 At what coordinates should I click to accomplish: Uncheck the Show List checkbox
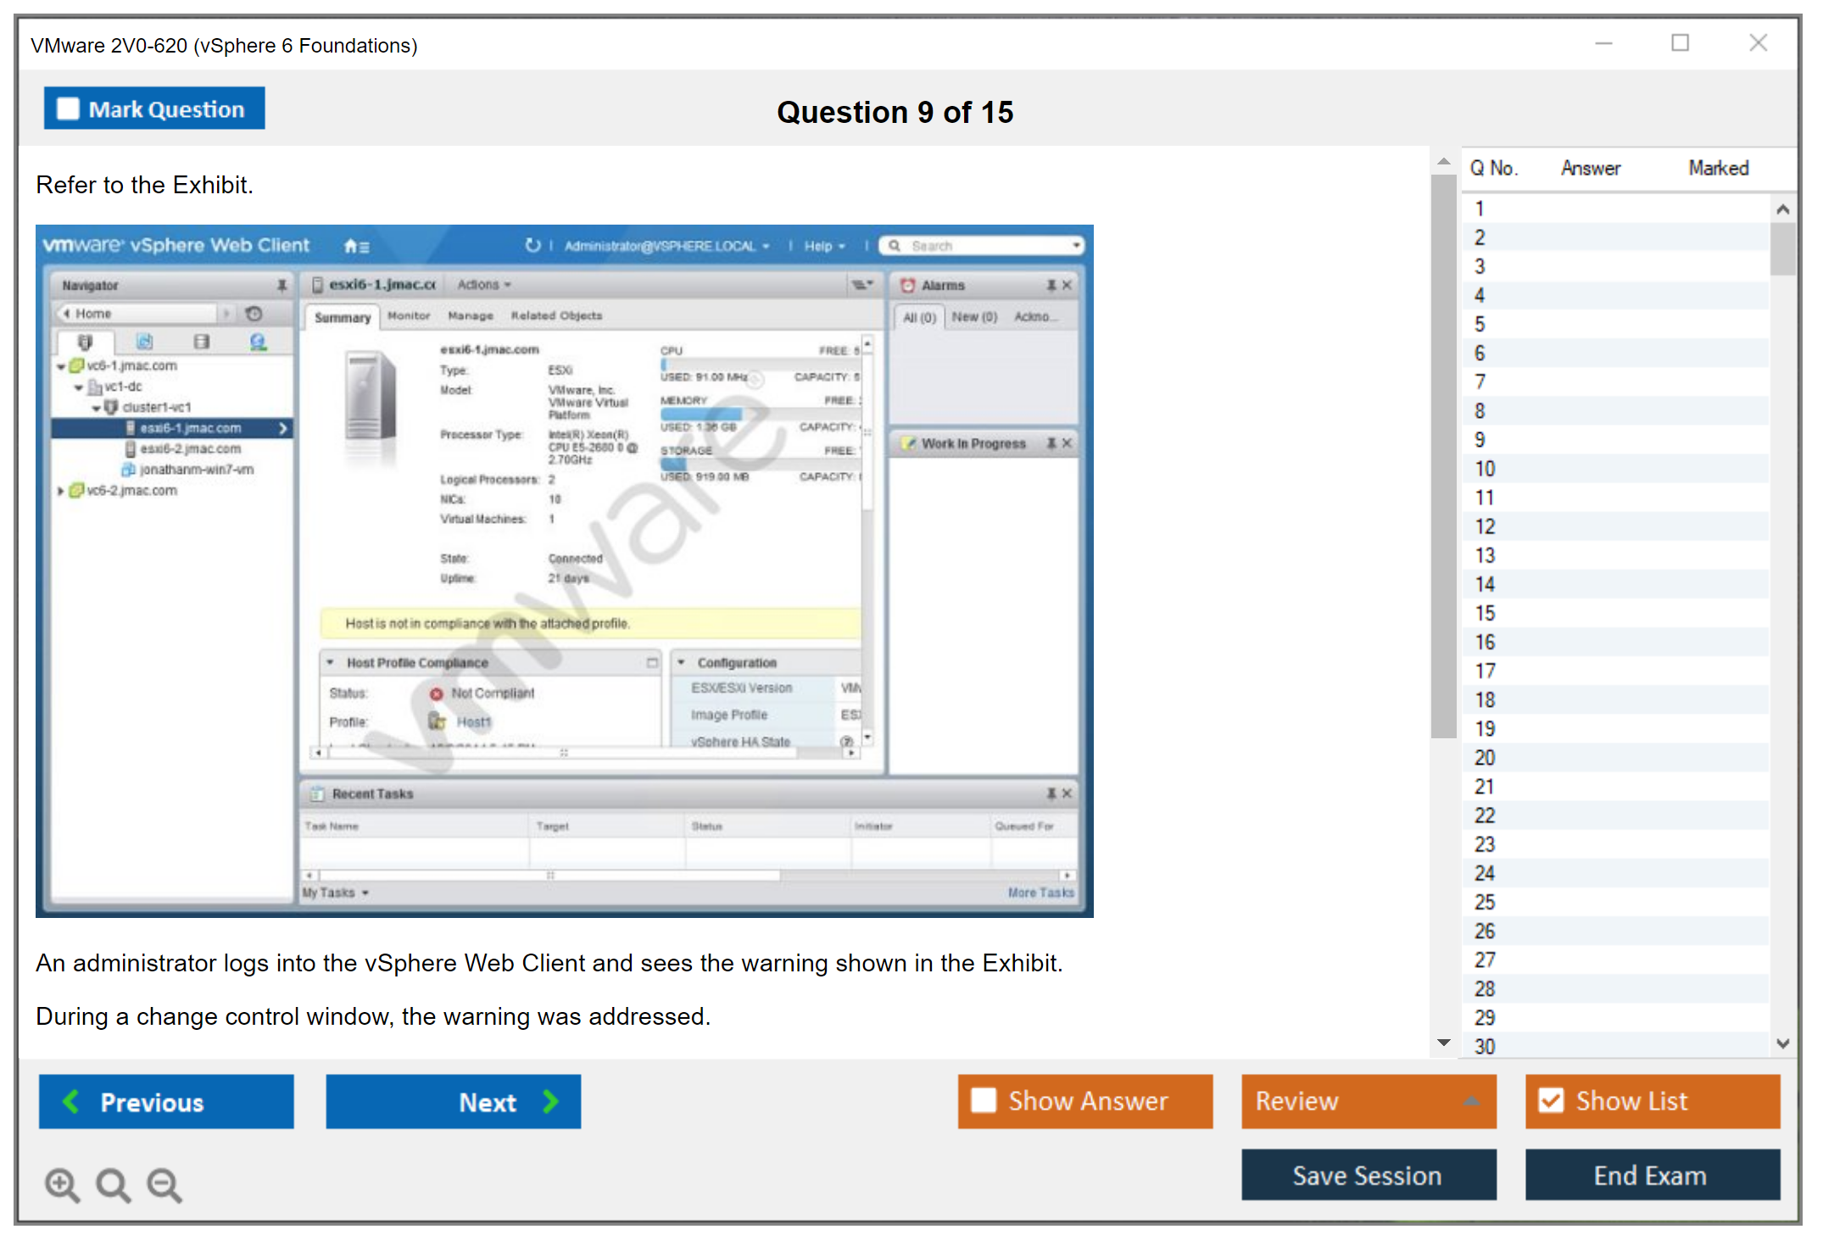1551,1100
